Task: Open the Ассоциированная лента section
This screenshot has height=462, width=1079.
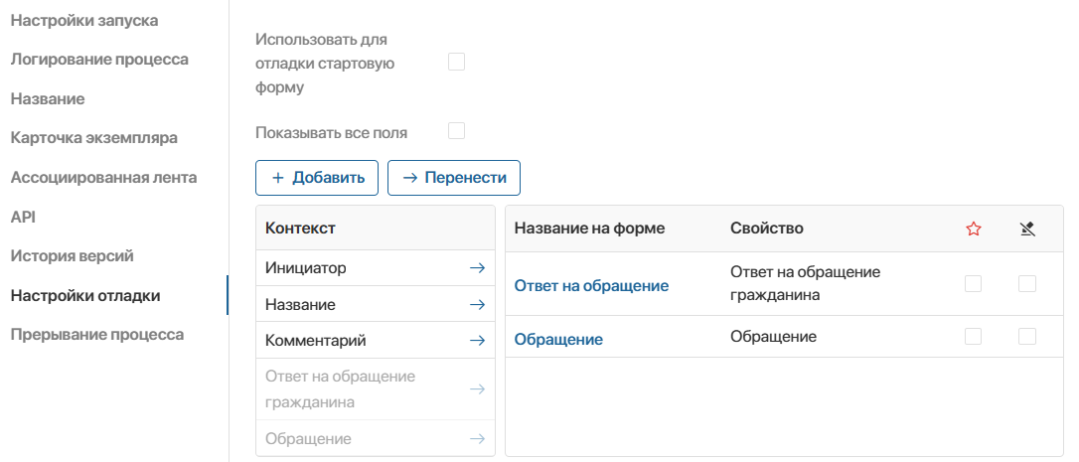Action: pyautogui.click(x=104, y=178)
